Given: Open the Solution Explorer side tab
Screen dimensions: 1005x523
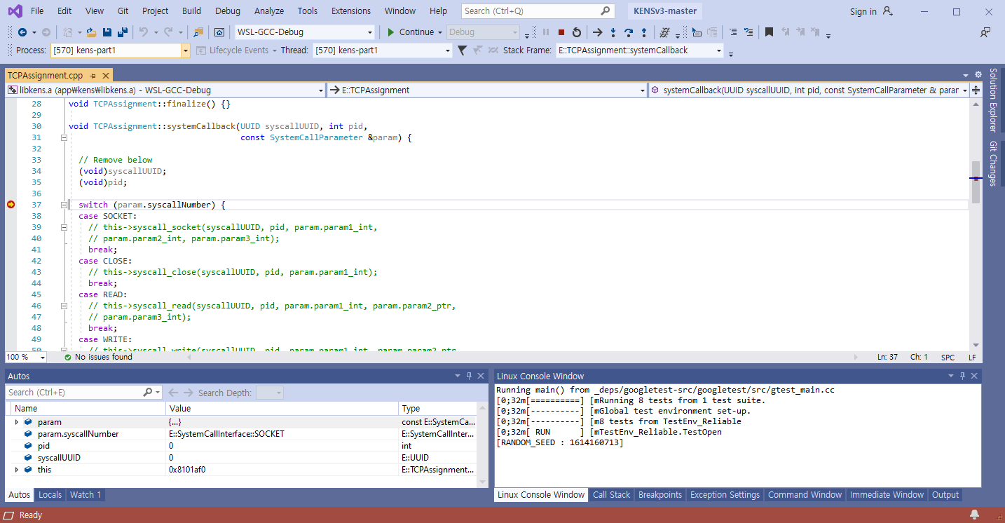Looking at the screenshot, I should pyautogui.click(x=993, y=100).
